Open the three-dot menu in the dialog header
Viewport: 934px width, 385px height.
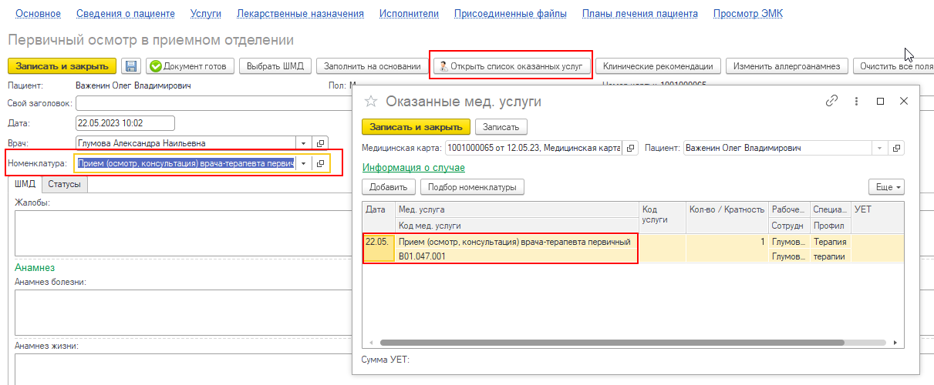pyautogui.click(x=856, y=101)
